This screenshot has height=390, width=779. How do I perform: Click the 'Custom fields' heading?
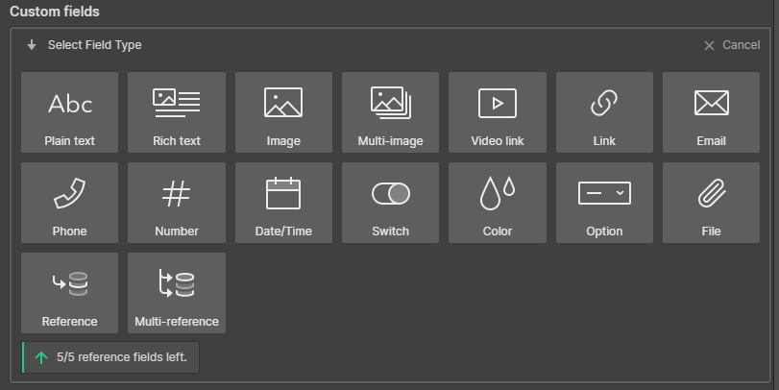click(55, 12)
